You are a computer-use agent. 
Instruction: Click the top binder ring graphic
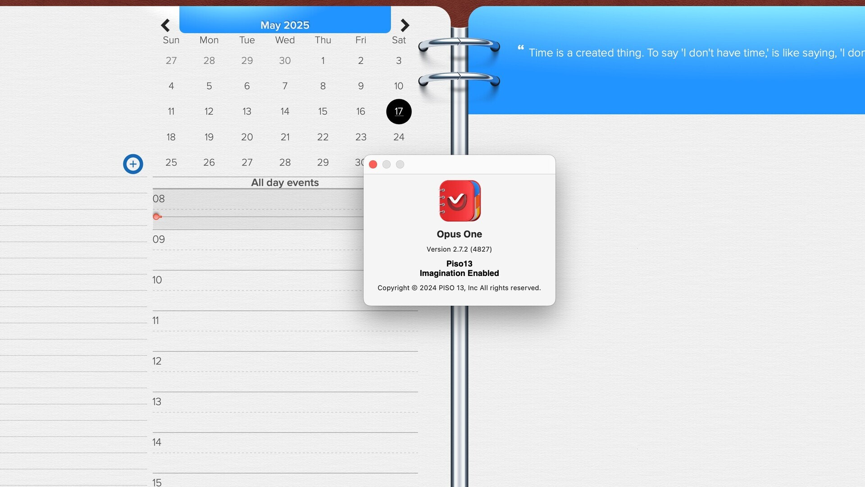click(x=458, y=45)
